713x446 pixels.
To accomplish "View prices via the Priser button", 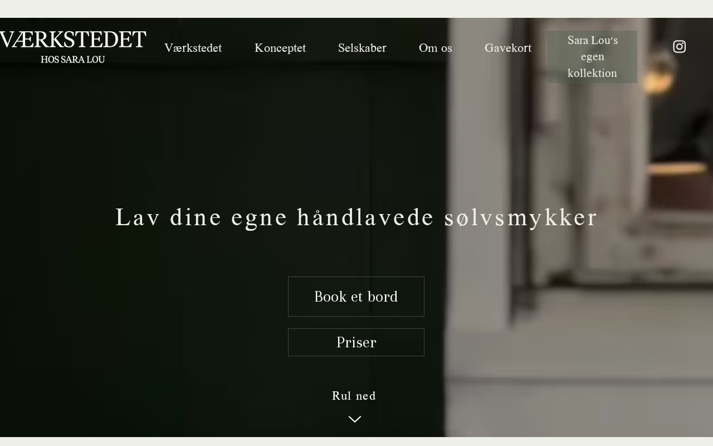I will click(x=356, y=342).
